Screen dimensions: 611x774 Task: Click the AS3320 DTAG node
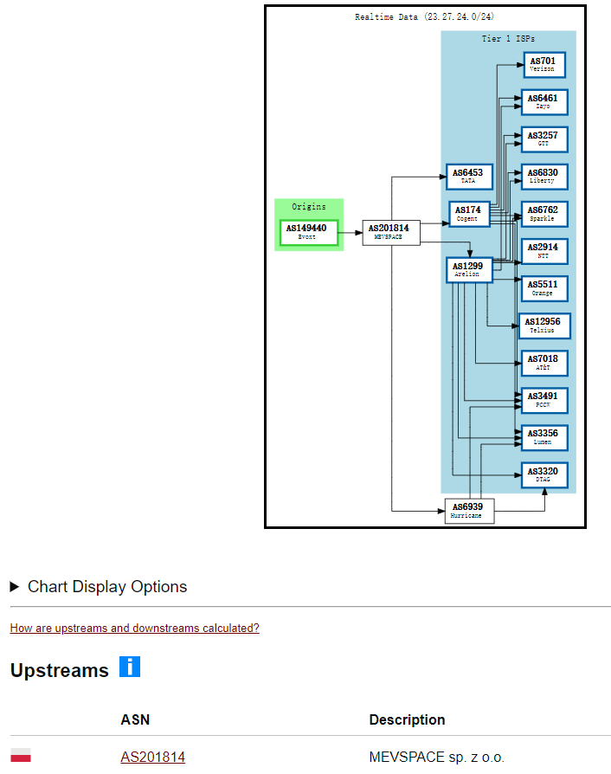click(x=544, y=474)
